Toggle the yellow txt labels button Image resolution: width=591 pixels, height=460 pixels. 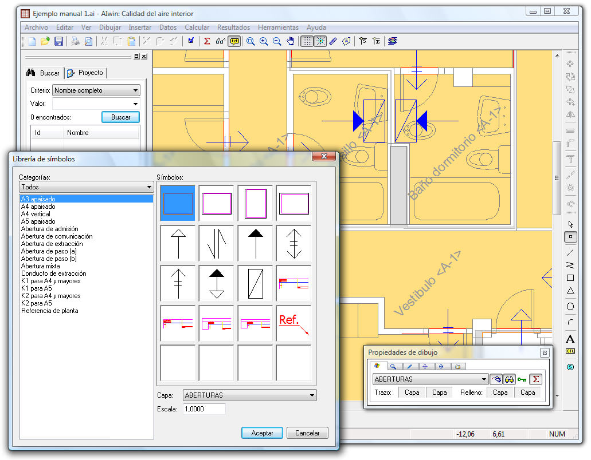tap(234, 41)
